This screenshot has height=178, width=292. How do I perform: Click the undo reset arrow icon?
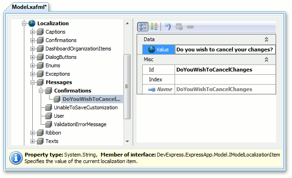(168, 27)
